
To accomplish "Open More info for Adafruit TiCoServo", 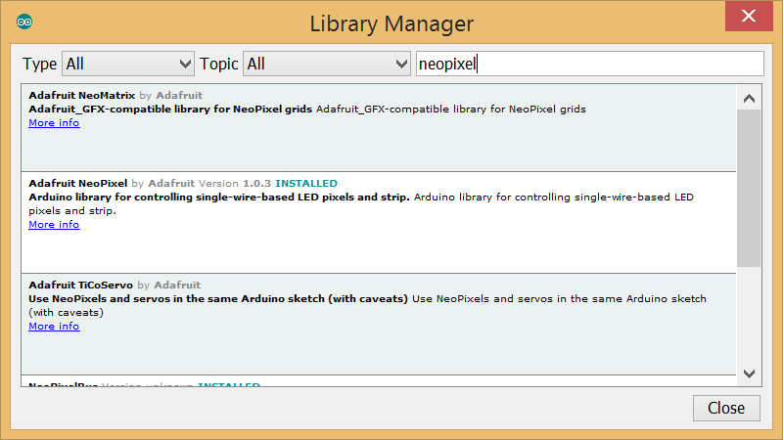I will [54, 327].
